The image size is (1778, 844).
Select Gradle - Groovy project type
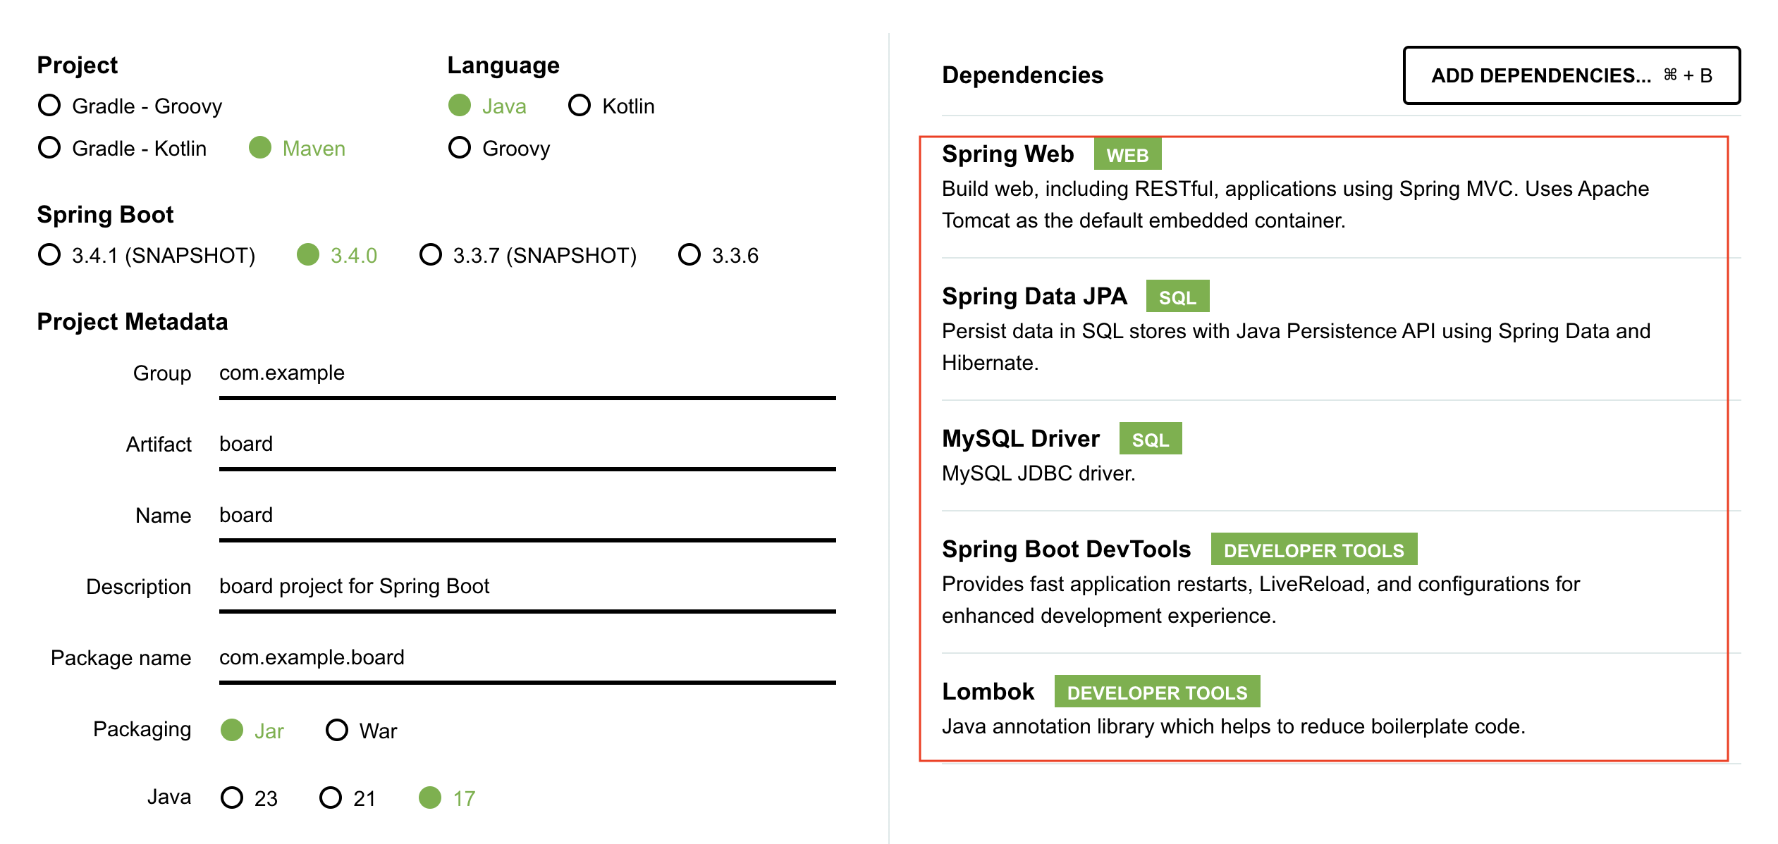(49, 106)
